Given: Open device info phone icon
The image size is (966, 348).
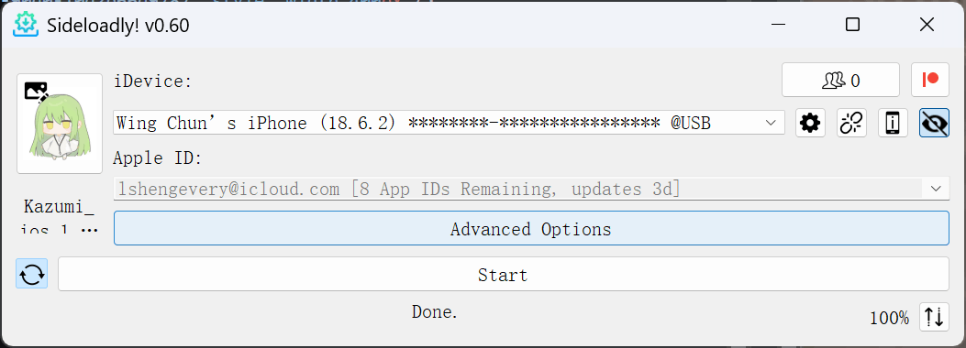Looking at the screenshot, I should coord(893,123).
